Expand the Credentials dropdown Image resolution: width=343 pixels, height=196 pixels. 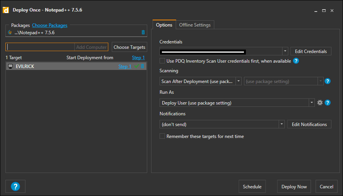285,51
